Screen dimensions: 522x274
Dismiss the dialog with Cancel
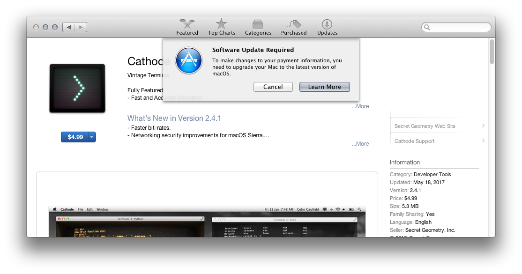[x=273, y=87]
